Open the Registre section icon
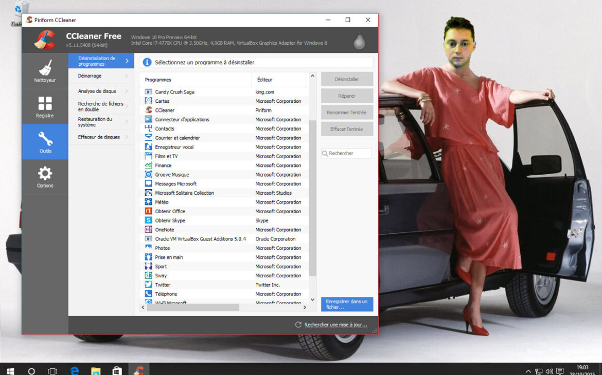602x375 pixels. click(x=45, y=106)
